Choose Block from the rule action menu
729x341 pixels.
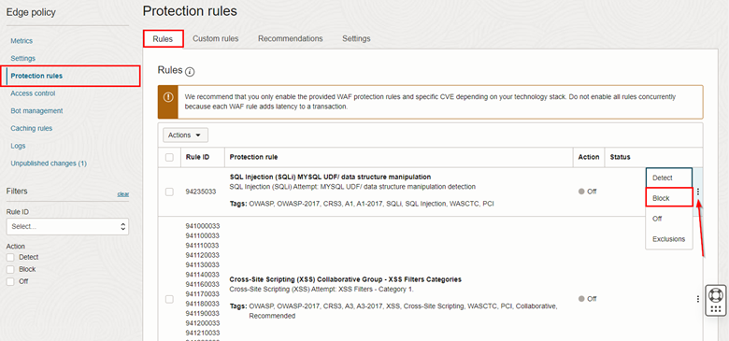tap(669, 198)
